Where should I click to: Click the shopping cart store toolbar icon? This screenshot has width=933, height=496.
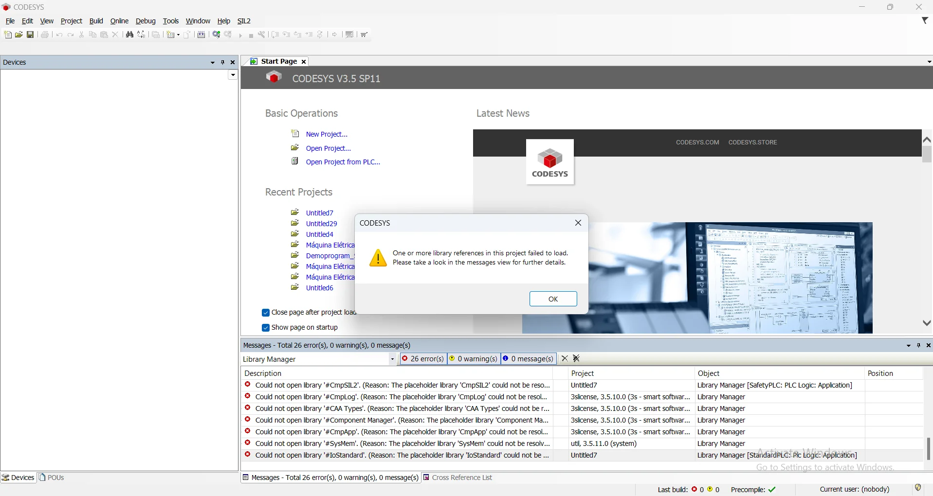[x=365, y=35]
